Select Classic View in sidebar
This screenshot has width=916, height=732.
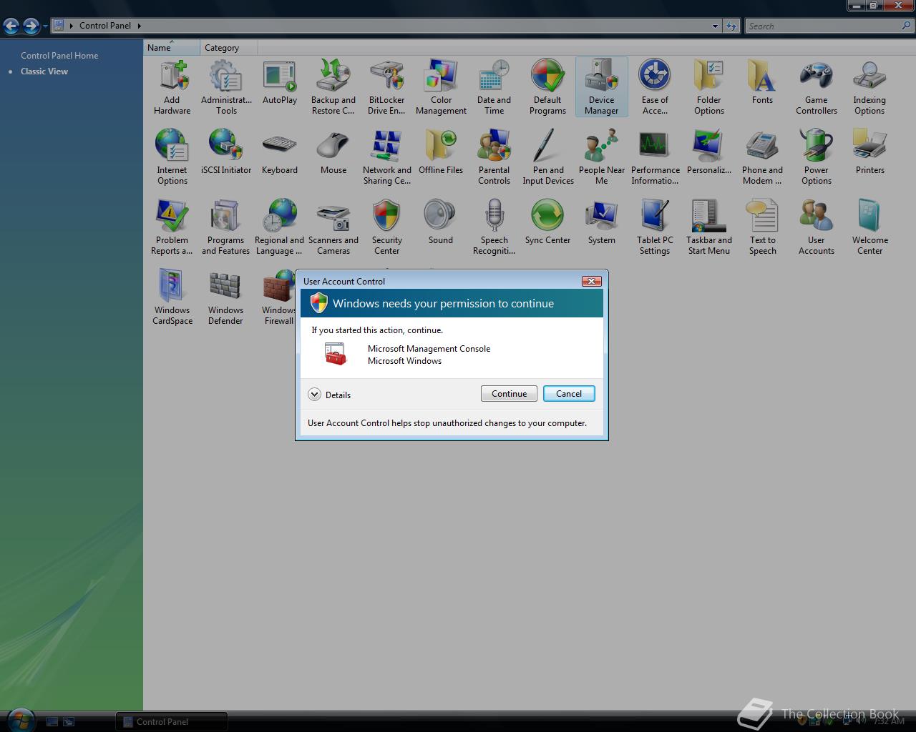click(x=44, y=71)
